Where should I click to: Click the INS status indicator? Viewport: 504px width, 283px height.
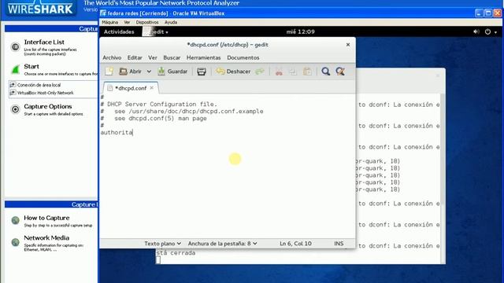click(339, 244)
